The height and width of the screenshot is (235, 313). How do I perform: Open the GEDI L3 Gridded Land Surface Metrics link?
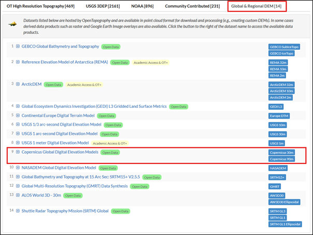[x=94, y=106]
